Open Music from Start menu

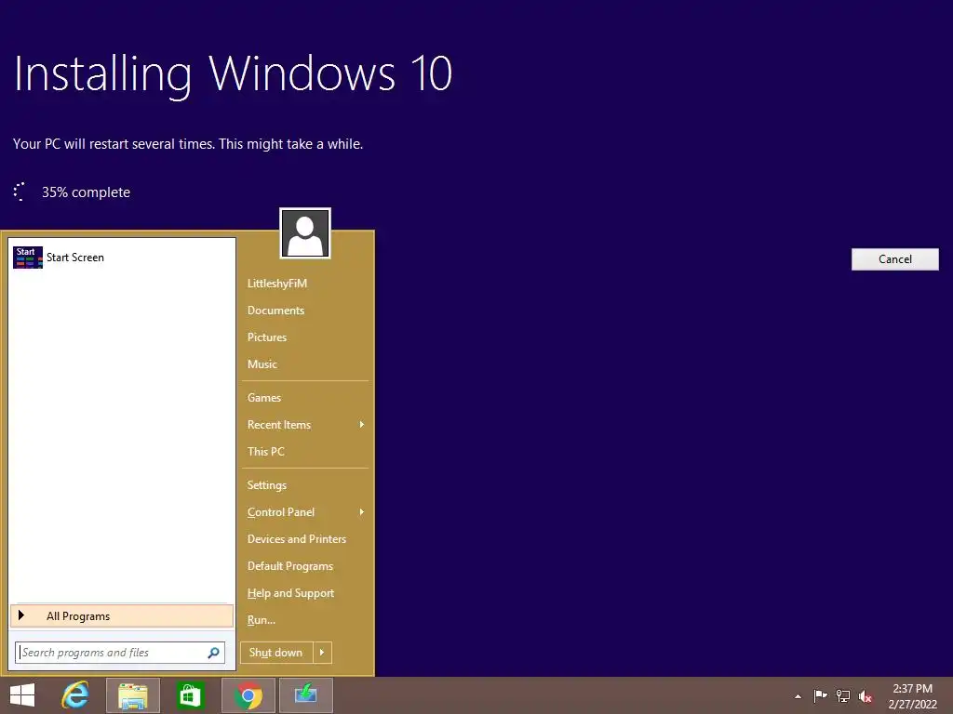[x=262, y=364]
